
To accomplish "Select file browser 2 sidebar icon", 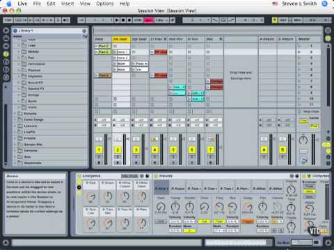I will click(6, 62).
